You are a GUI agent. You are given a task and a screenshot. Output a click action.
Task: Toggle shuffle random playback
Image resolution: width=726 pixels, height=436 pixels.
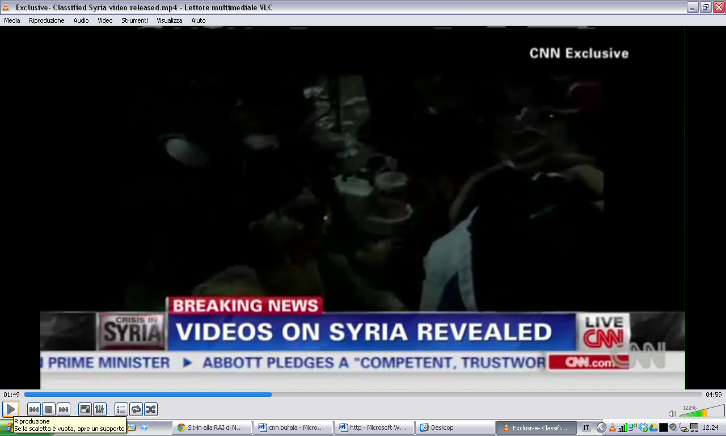click(x=150, y=409)
